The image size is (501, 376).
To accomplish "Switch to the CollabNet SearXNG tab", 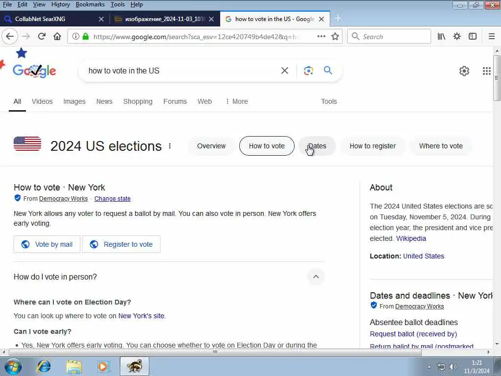I will click(54, 19).
